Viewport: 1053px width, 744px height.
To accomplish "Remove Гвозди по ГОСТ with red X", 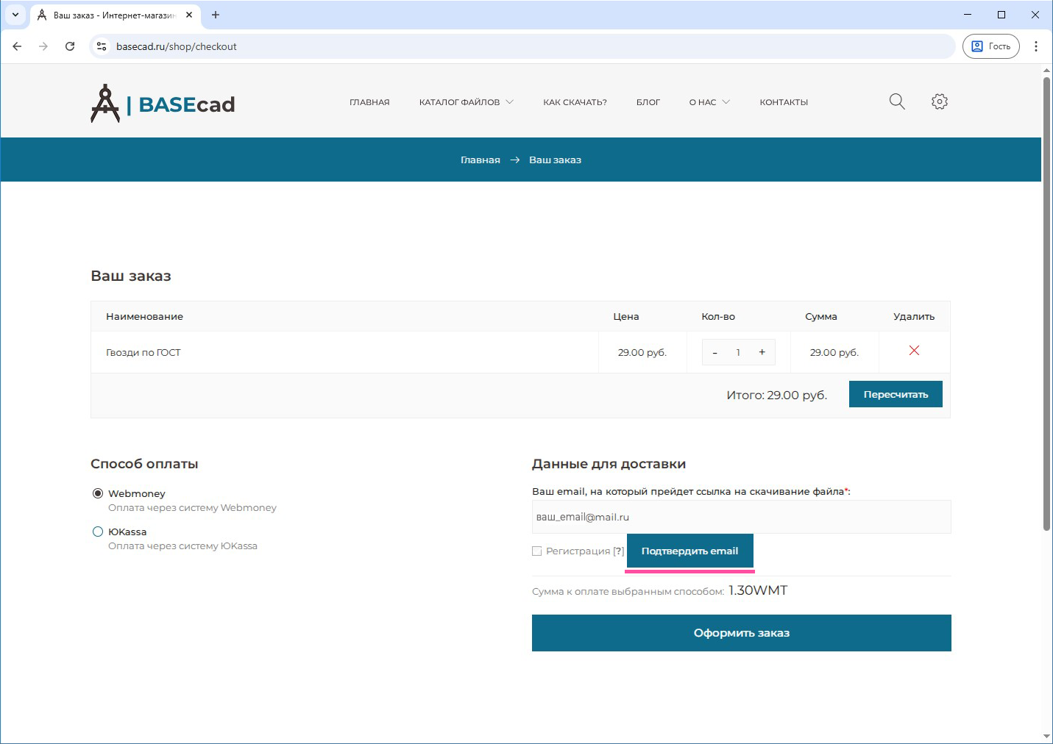I will point(914,351).
